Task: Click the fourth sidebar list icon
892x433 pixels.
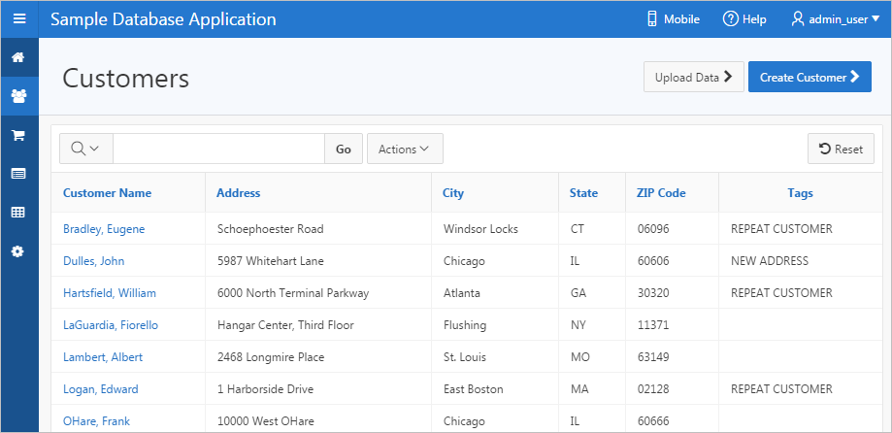Action: (x=18, y=174)
